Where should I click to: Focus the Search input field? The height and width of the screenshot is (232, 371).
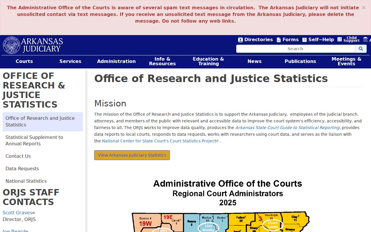tap(296, 49)
